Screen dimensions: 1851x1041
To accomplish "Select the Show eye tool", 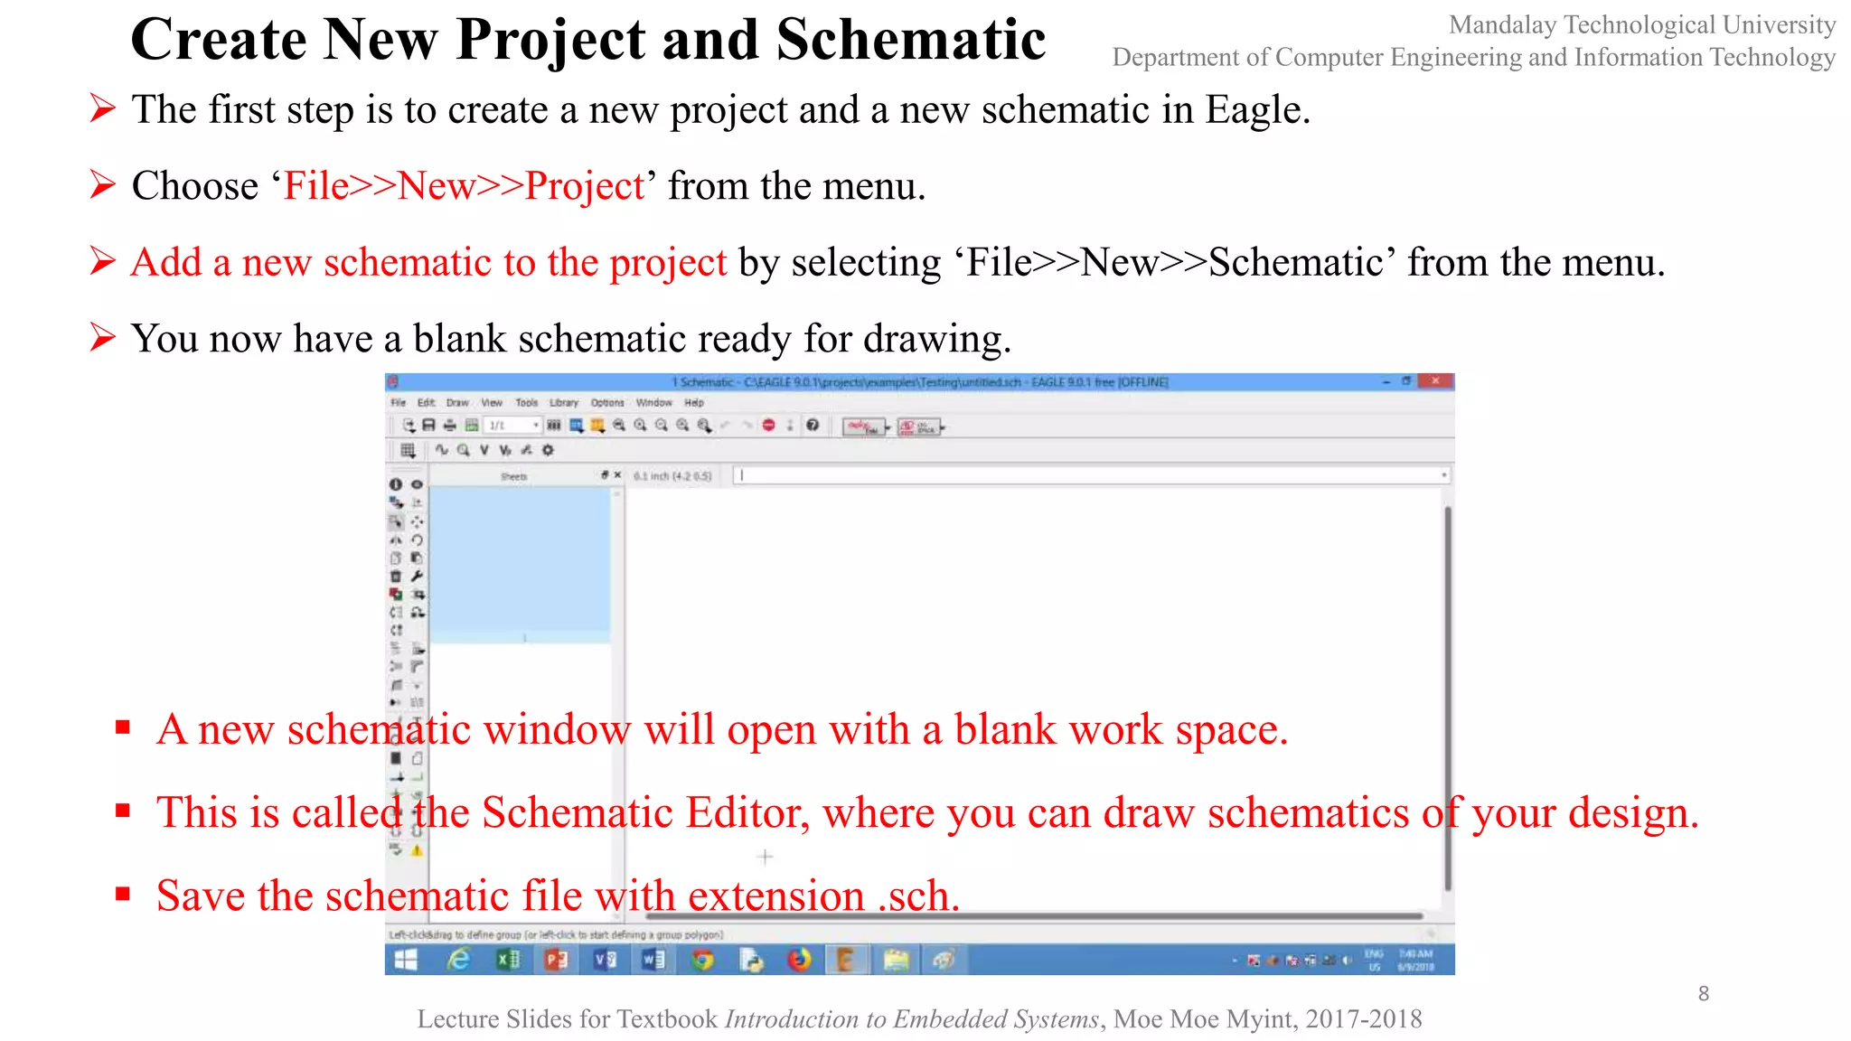I will (x=417, y=484).
